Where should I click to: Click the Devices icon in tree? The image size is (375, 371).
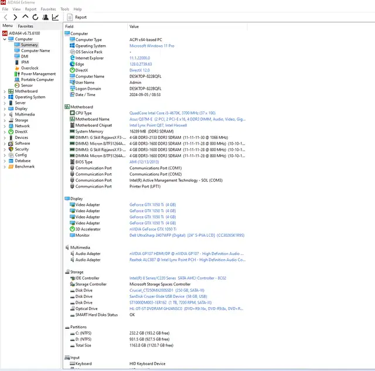click(x=11, y=138)
